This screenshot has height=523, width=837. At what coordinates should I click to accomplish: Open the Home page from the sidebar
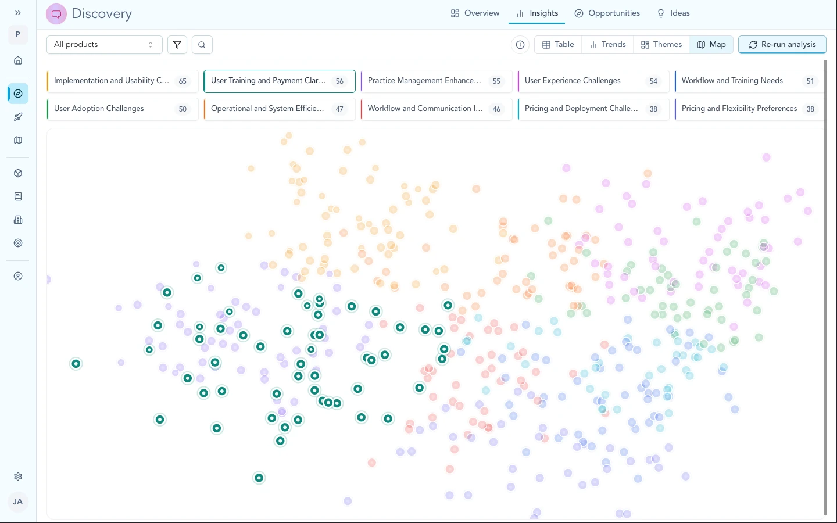click(x=17, y=60)
